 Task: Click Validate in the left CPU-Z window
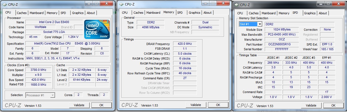tap(80, 105)
